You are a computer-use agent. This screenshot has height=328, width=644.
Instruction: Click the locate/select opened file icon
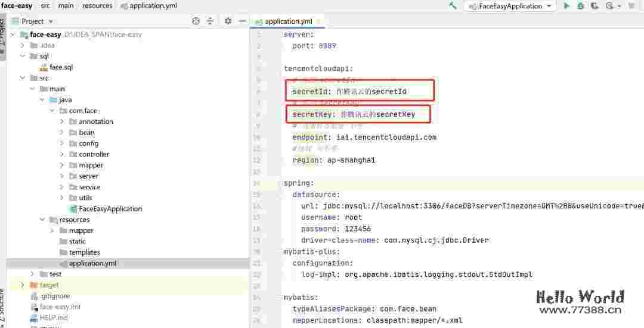[x=196, y=21]
